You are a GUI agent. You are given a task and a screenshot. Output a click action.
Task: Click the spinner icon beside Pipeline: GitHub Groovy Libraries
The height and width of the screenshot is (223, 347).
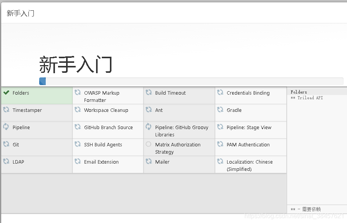148,126
